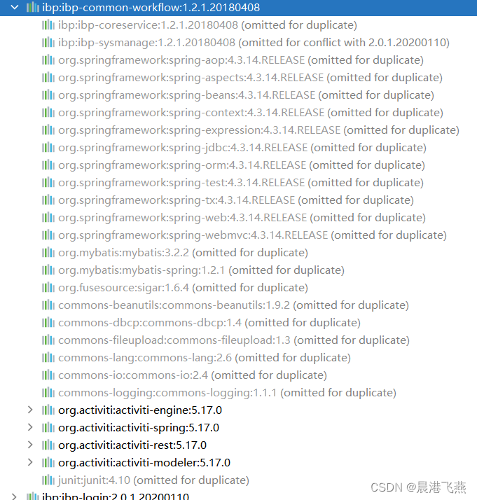Select org.activiti:activiti-modeler:5.17.0 row
Screen dimensions: 477x500
(x=144, y=463)
